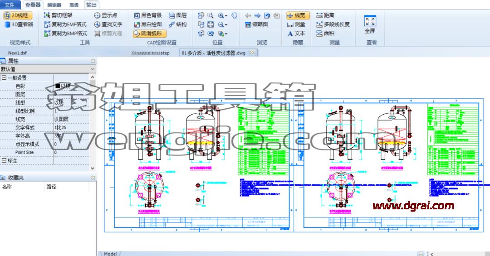Click the back arrow in 浏览 group

pyautogui.click(x=248, y=15)
